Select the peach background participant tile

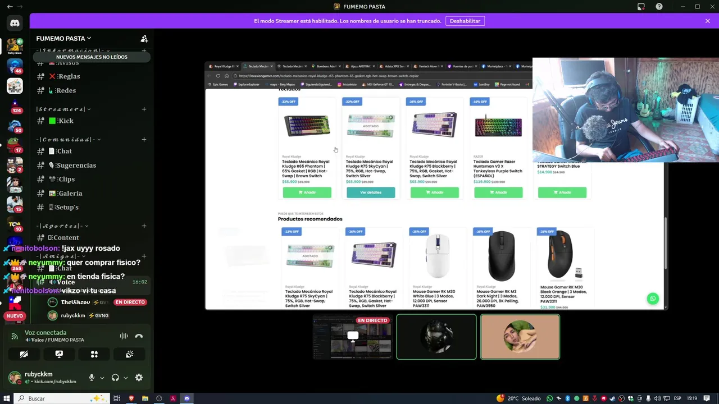pos(520,337)
